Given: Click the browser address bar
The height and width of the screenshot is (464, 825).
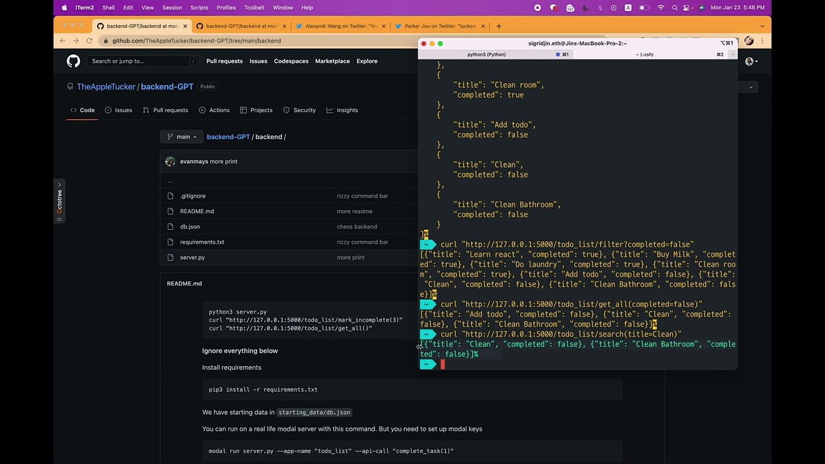Looking at the screenshot, I should point(258,41).
